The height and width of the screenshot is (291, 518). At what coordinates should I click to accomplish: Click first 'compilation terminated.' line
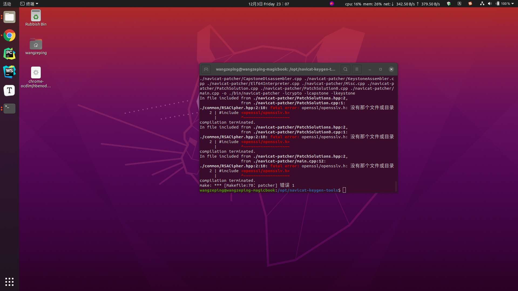(x=227, y=122)
